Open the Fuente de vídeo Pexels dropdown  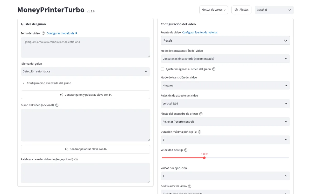click(225, 40)
